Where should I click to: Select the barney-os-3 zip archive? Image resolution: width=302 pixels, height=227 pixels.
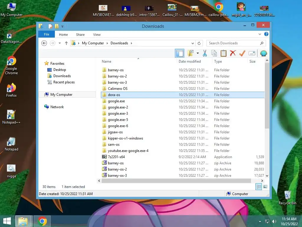pos(183,176)
